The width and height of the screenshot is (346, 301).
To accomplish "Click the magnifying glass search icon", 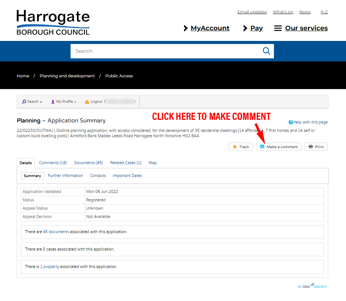I will [266, 51].
